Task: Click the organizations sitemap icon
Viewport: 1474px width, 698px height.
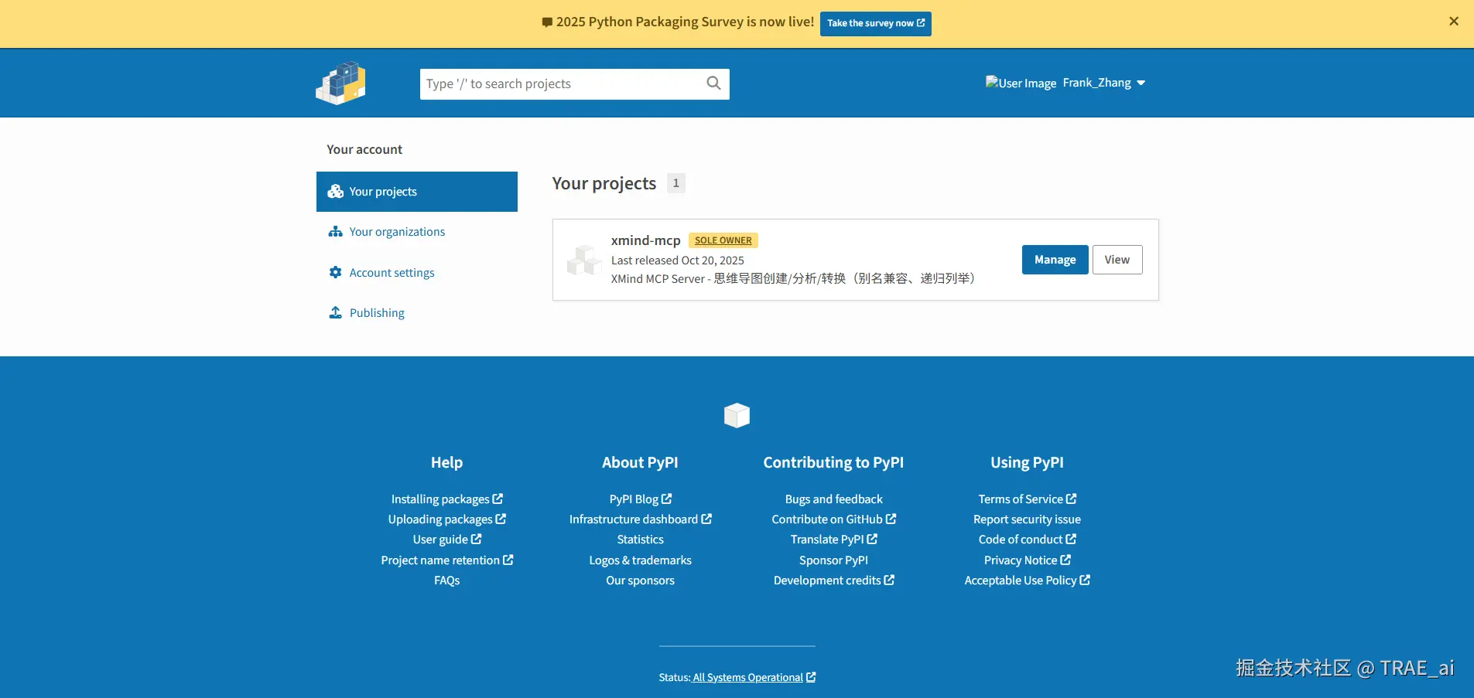Action: point(335,232)
